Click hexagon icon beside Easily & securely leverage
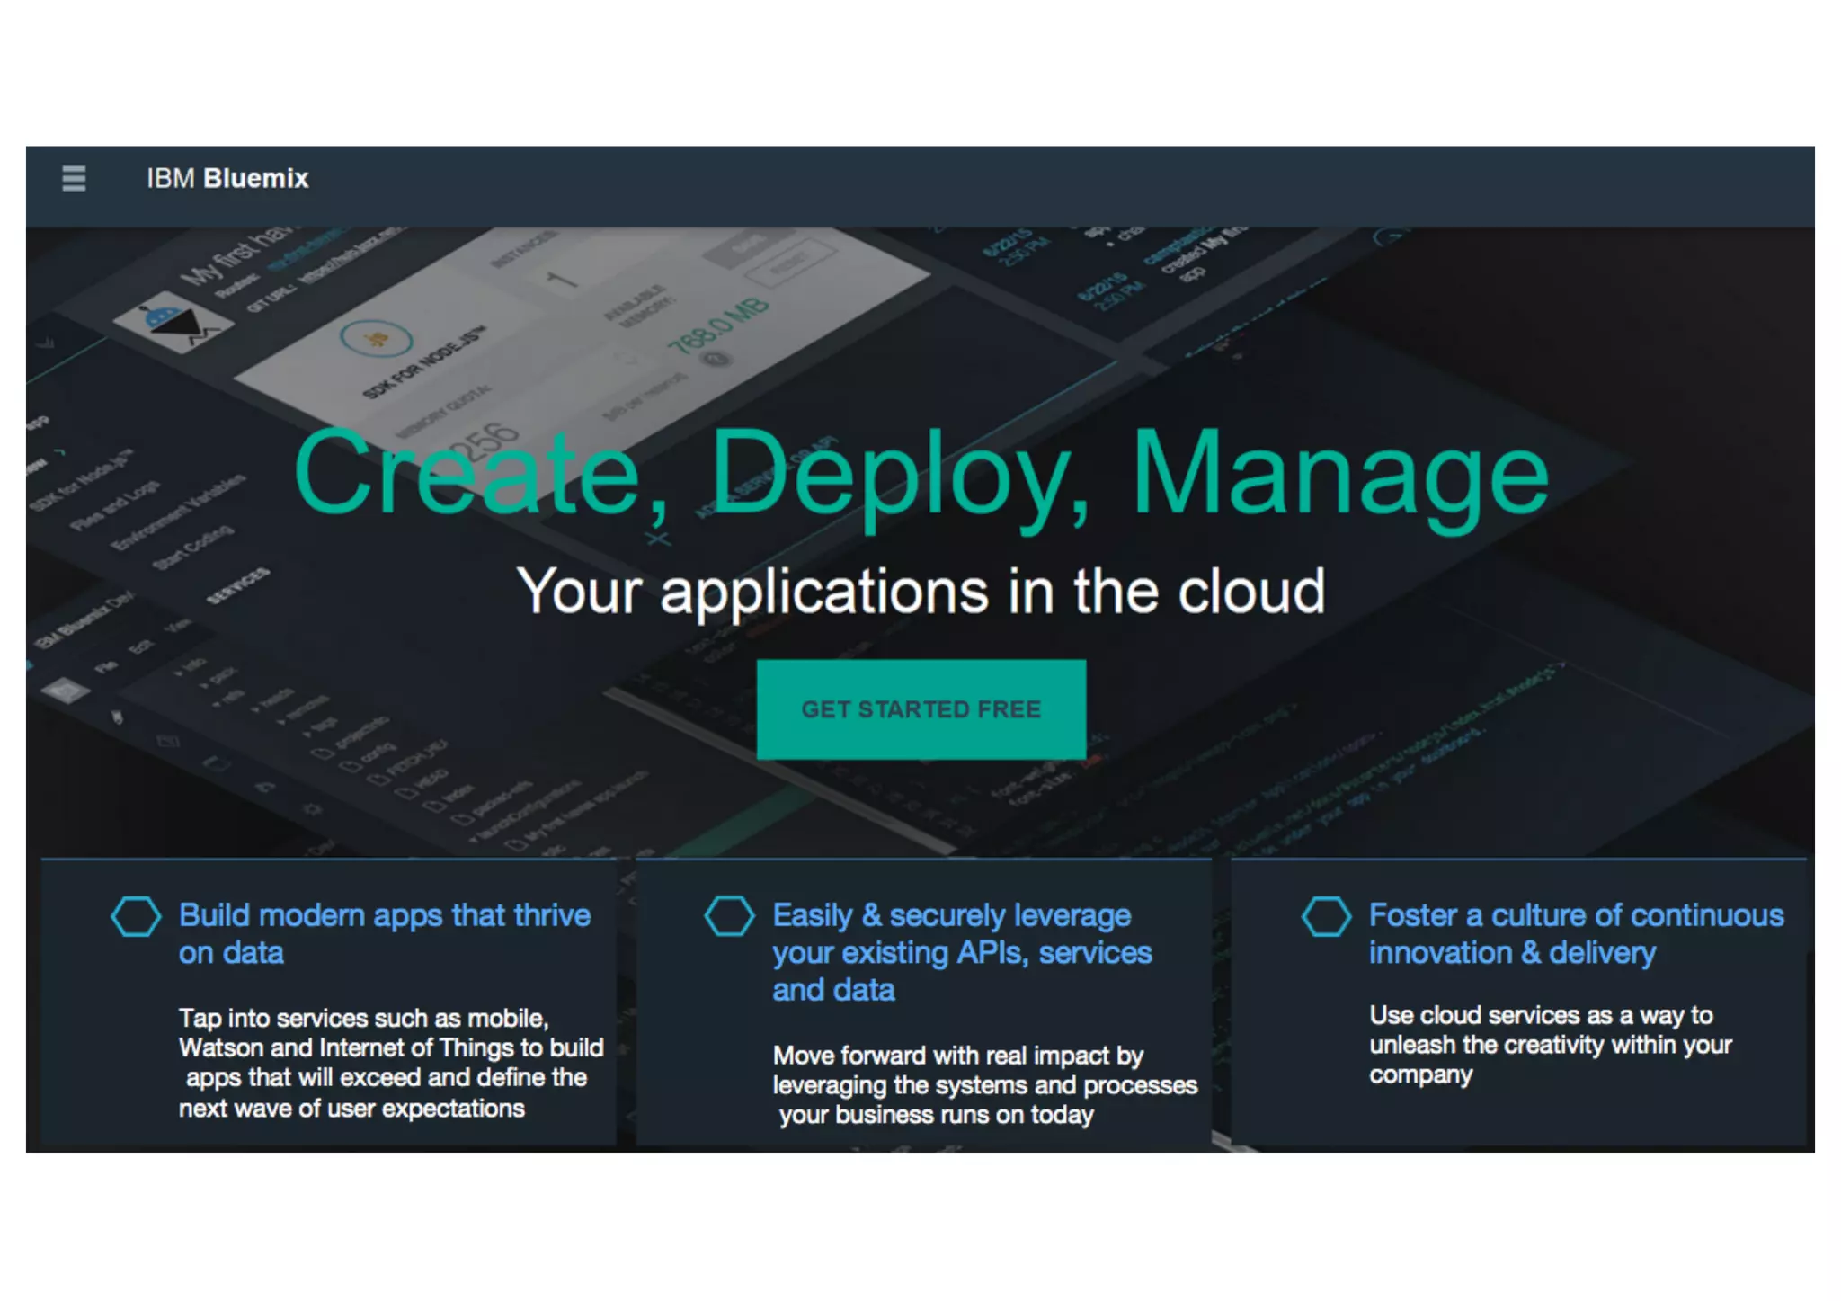 [729, 916]
